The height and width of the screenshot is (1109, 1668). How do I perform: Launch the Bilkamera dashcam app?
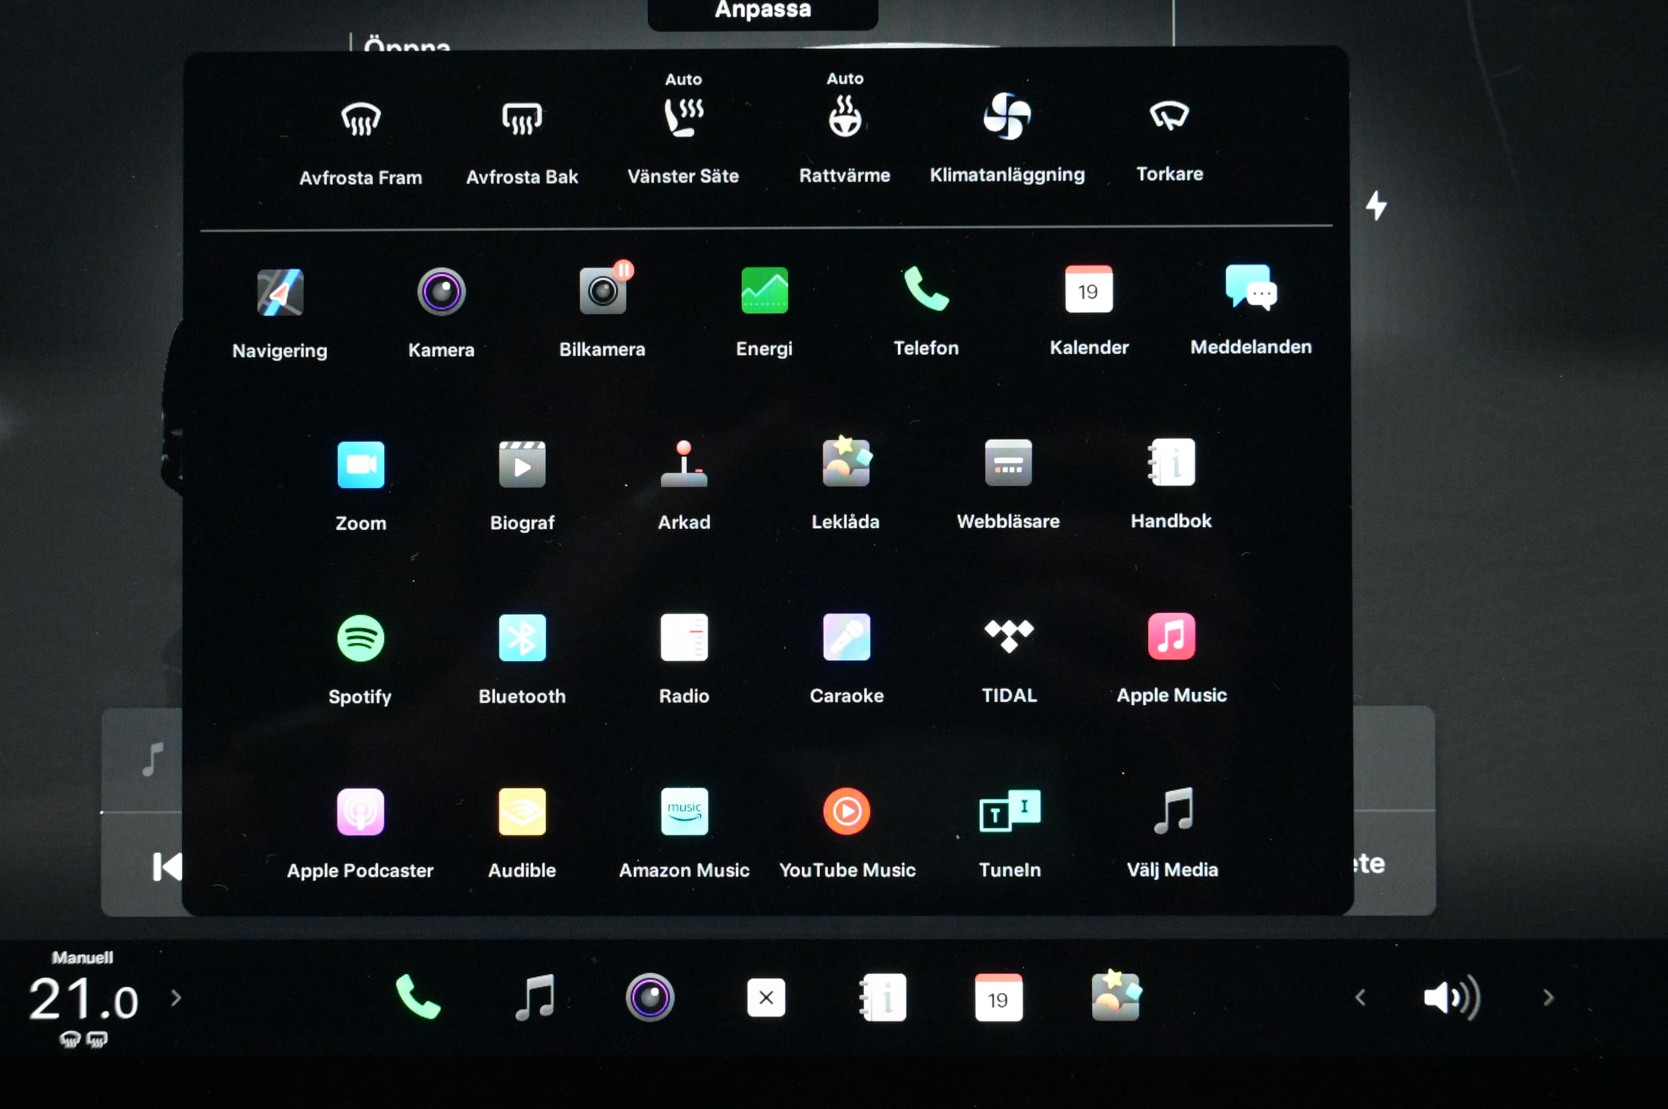[x=603, y=291]
